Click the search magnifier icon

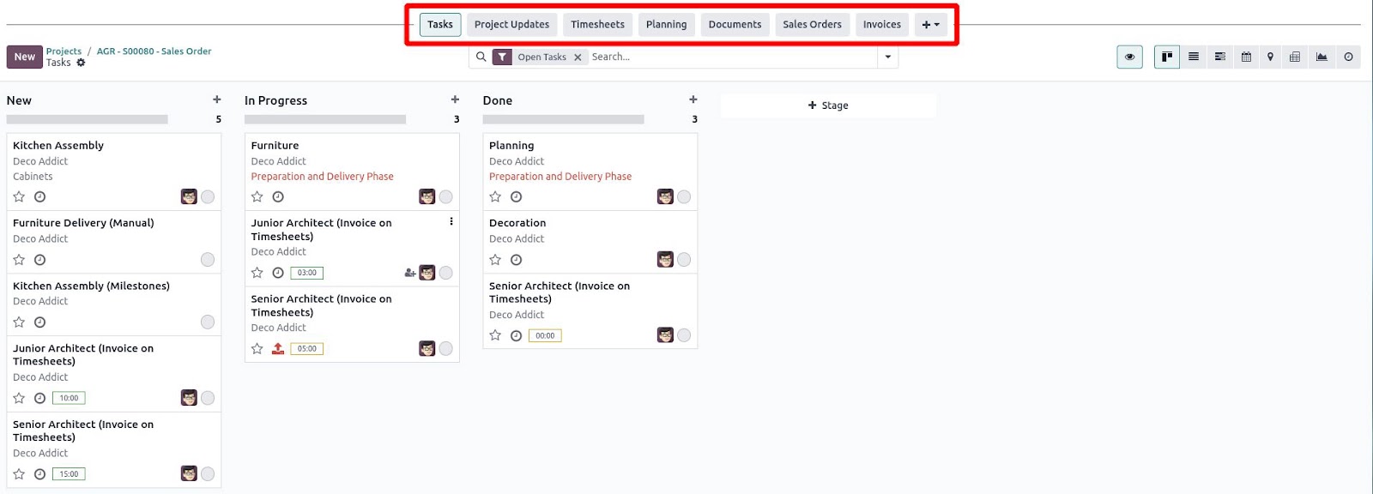click(481, 57)
